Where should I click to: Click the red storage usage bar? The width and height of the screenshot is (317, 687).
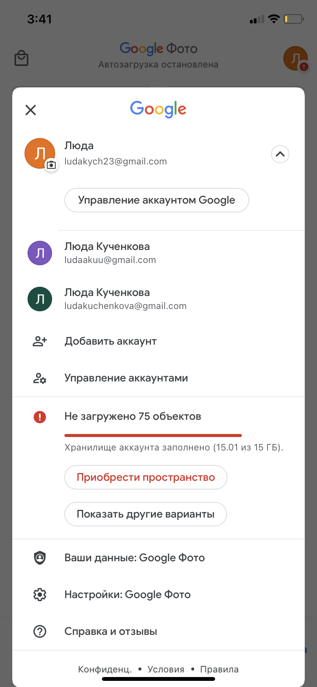tap(153, 436)
